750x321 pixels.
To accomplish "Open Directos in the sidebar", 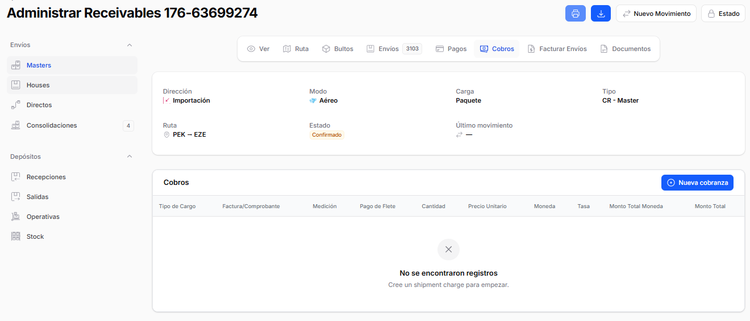I will 72,105.
